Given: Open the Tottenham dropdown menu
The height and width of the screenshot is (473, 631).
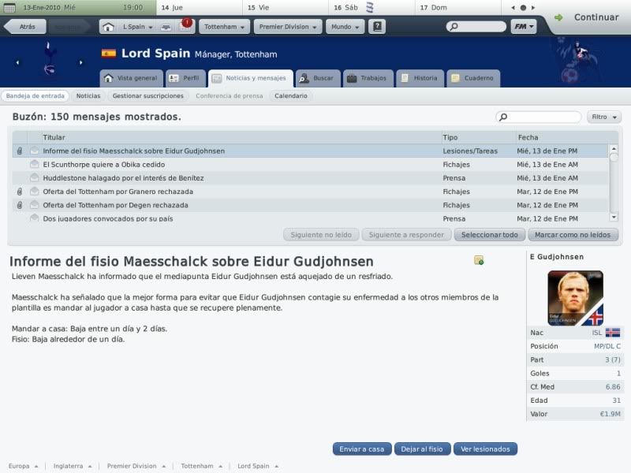Looking at the screenshot, I should 224,27.
